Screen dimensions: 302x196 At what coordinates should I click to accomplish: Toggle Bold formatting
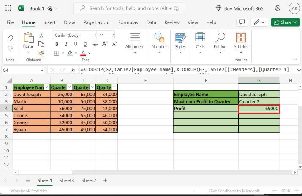[x=57, y=44]
